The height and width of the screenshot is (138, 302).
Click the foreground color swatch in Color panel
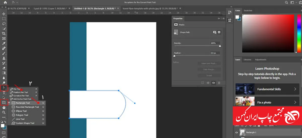[x=237, y=17]
